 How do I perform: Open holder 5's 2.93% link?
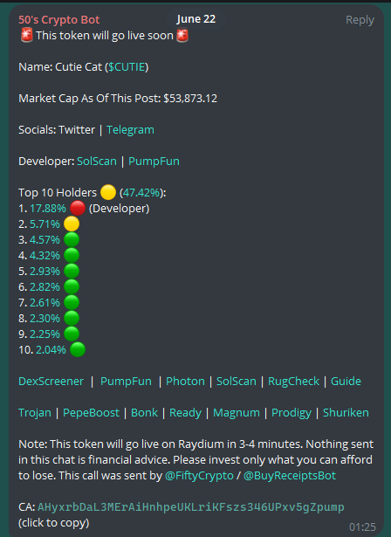45,272
